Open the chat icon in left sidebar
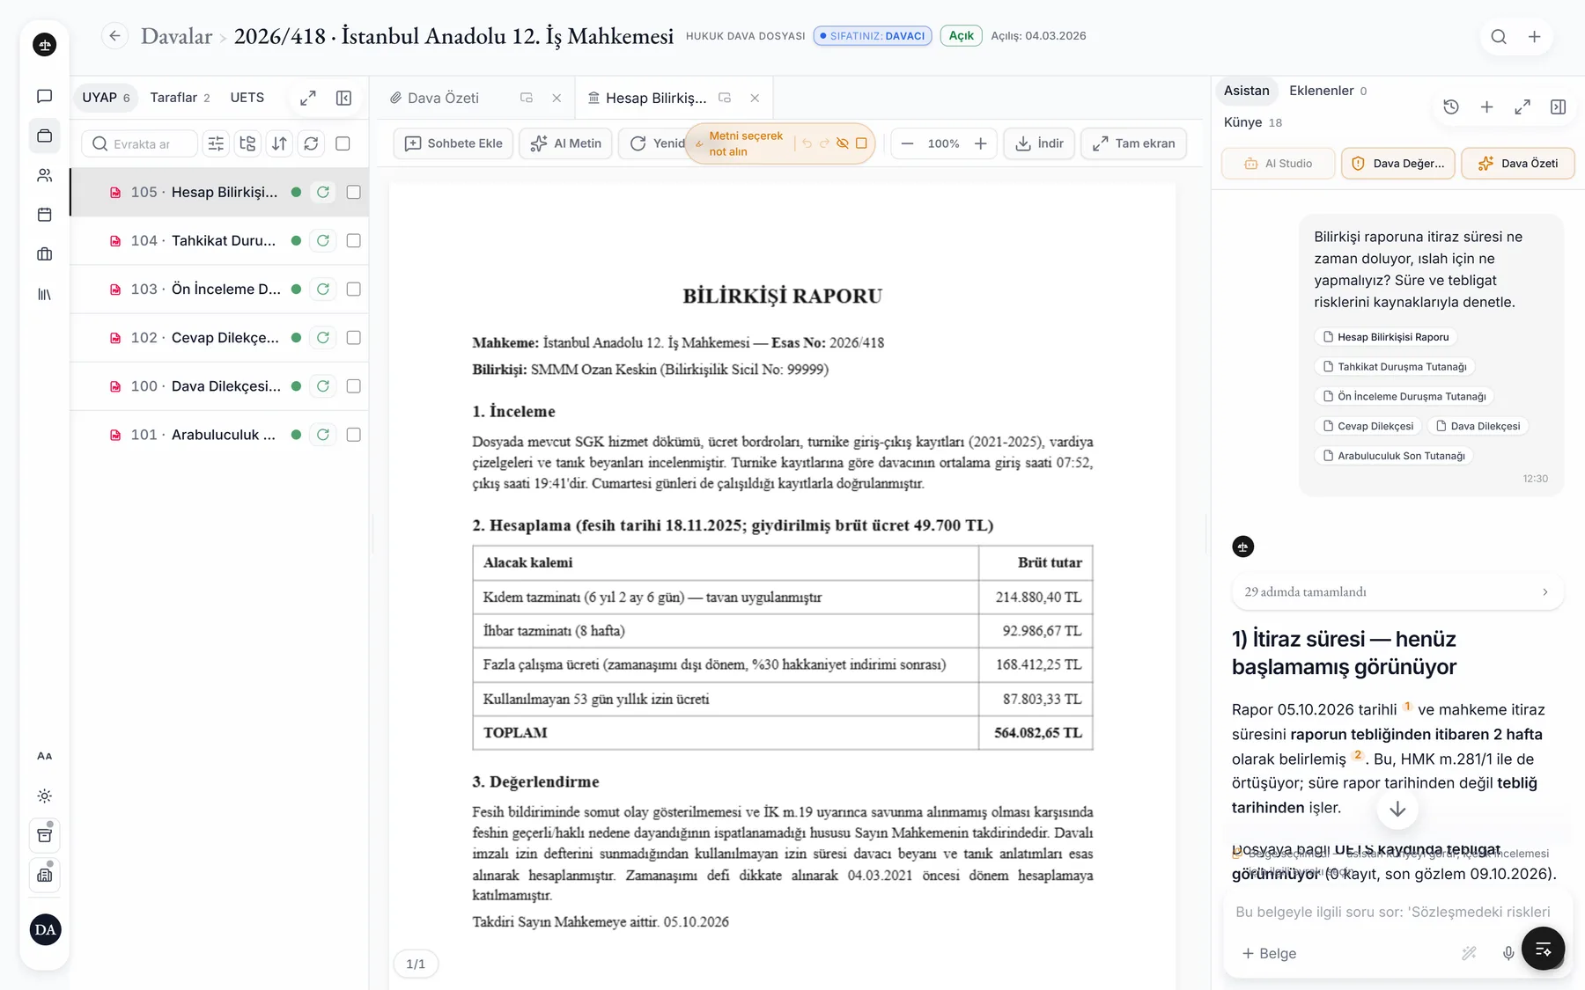 [45, 96]
